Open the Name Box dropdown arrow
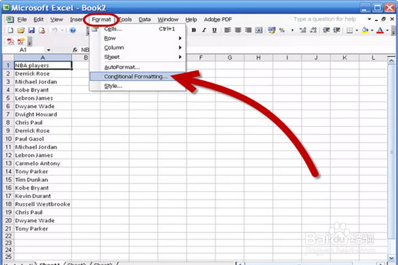The image size is (398, 265). pos(48,50)
